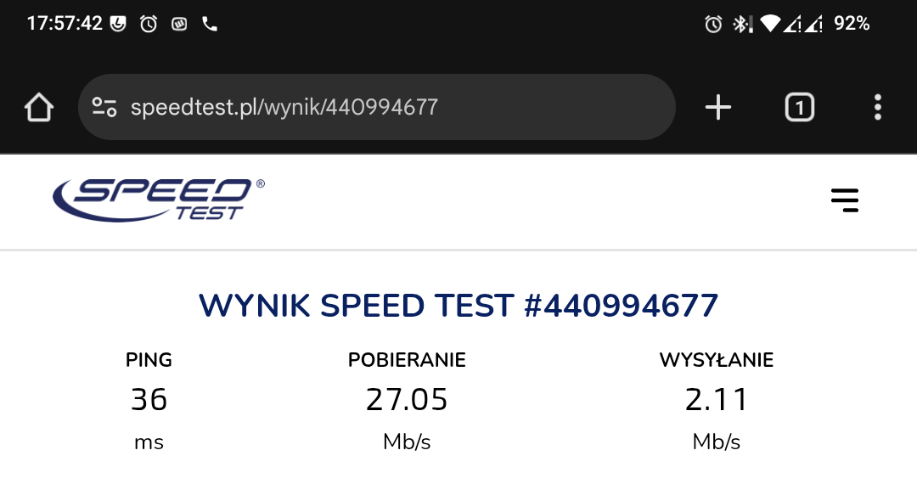This screenshot has height=484, width=917.
Task: Tap the phone call status icon
Action: click(x=210, y=24)
